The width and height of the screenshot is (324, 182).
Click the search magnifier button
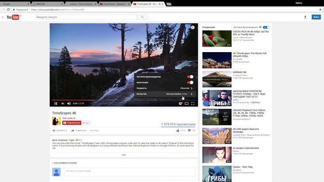pos(142,17)
